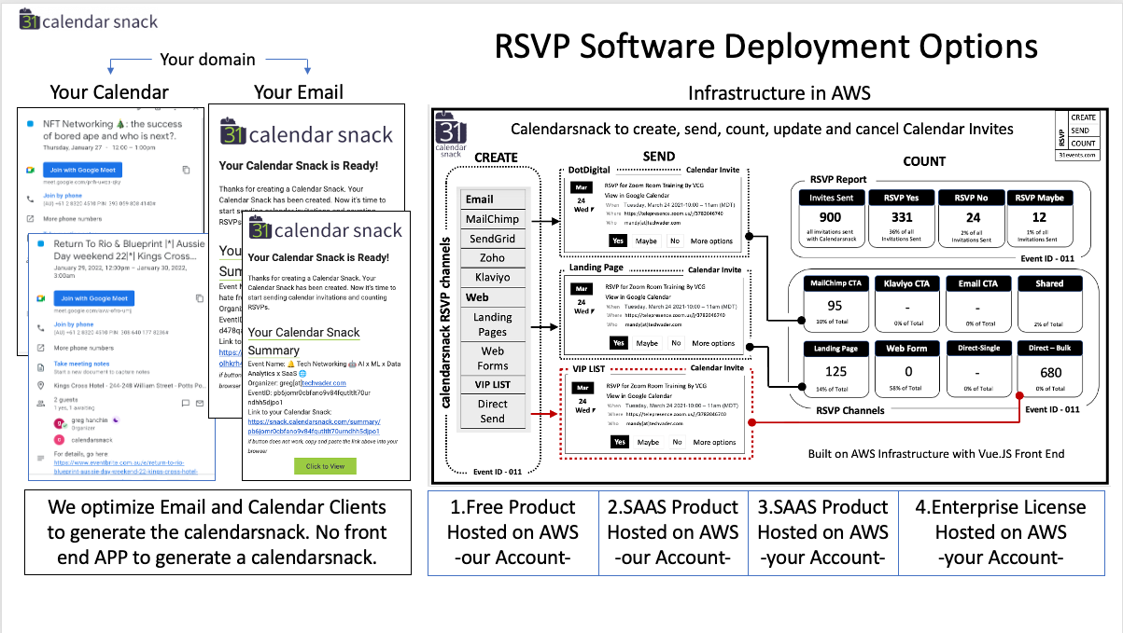Select Klaviyo in the CREATE channel list
Viewport: 1123px width, 633px height.
(492, 278)
